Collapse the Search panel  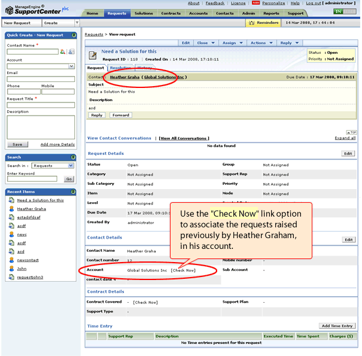pos(73,157)
